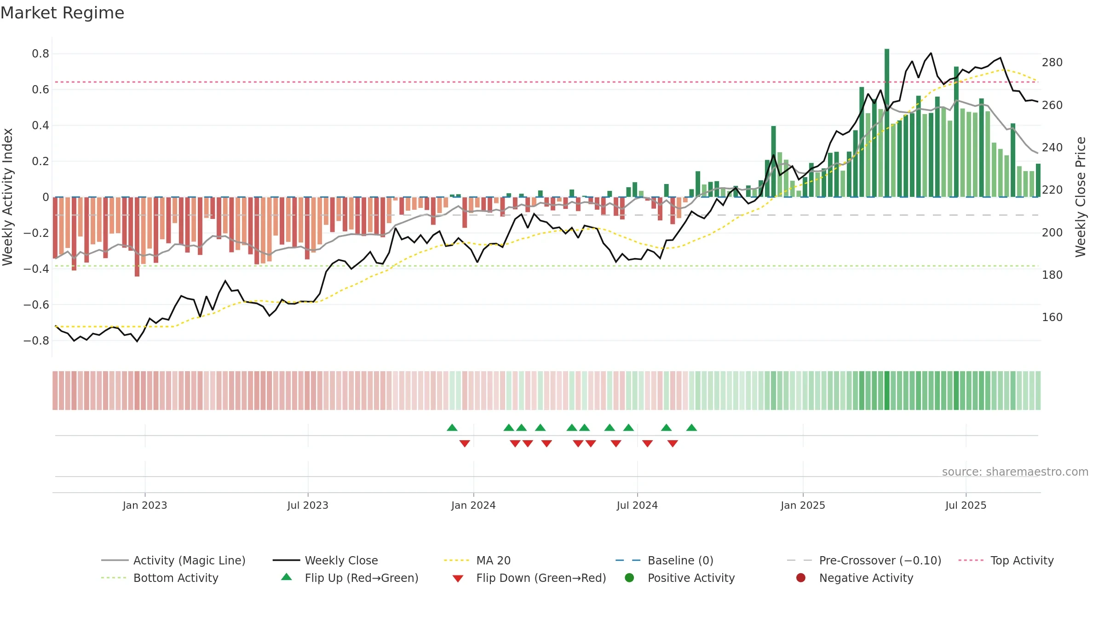
Task: Click the dark red Negative Activity circle icon
Action: [801, 578]
